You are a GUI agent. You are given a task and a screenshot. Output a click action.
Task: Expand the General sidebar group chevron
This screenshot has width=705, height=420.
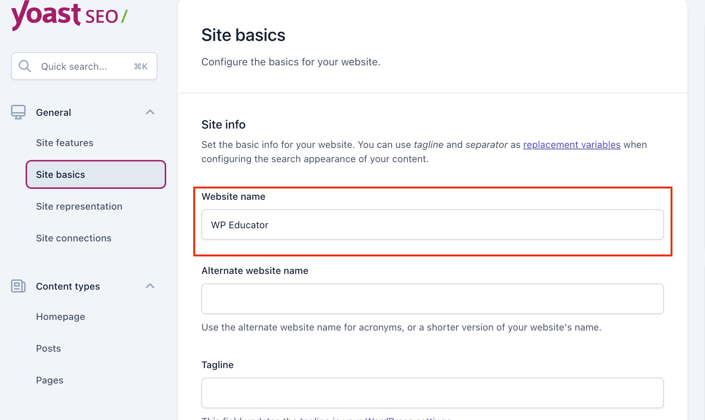click(x=150, y=112)
